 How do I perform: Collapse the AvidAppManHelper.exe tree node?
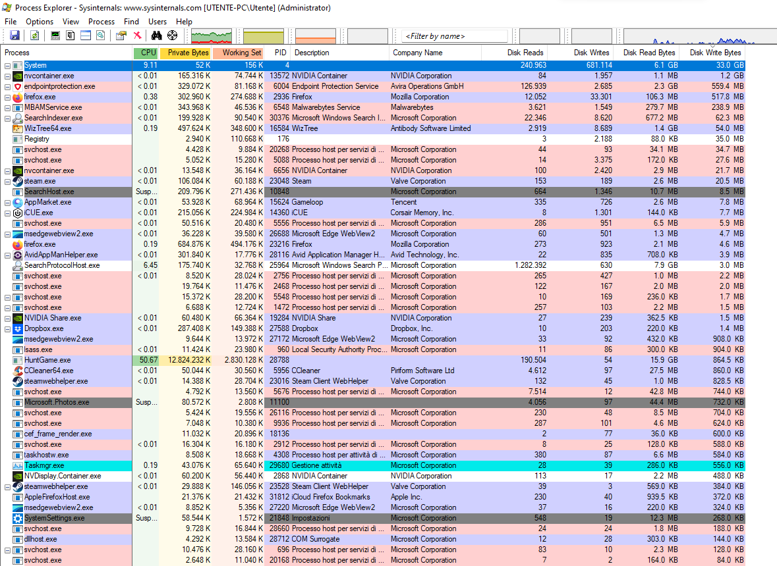pyautogui.click(x=7, y=255)
